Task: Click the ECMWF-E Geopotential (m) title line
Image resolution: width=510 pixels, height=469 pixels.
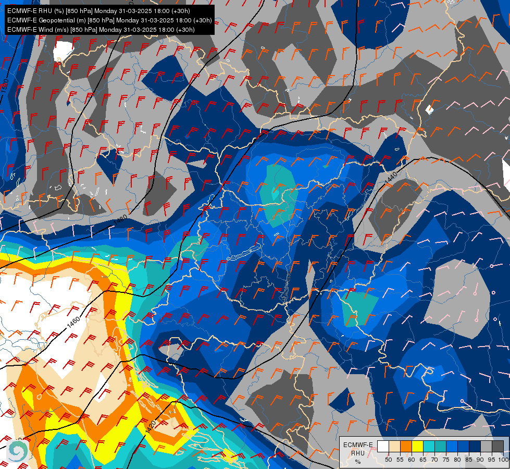Action: (x=109, y=20)
